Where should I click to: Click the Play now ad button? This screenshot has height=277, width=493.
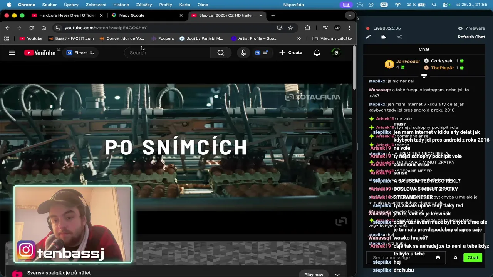click(314, 274)
